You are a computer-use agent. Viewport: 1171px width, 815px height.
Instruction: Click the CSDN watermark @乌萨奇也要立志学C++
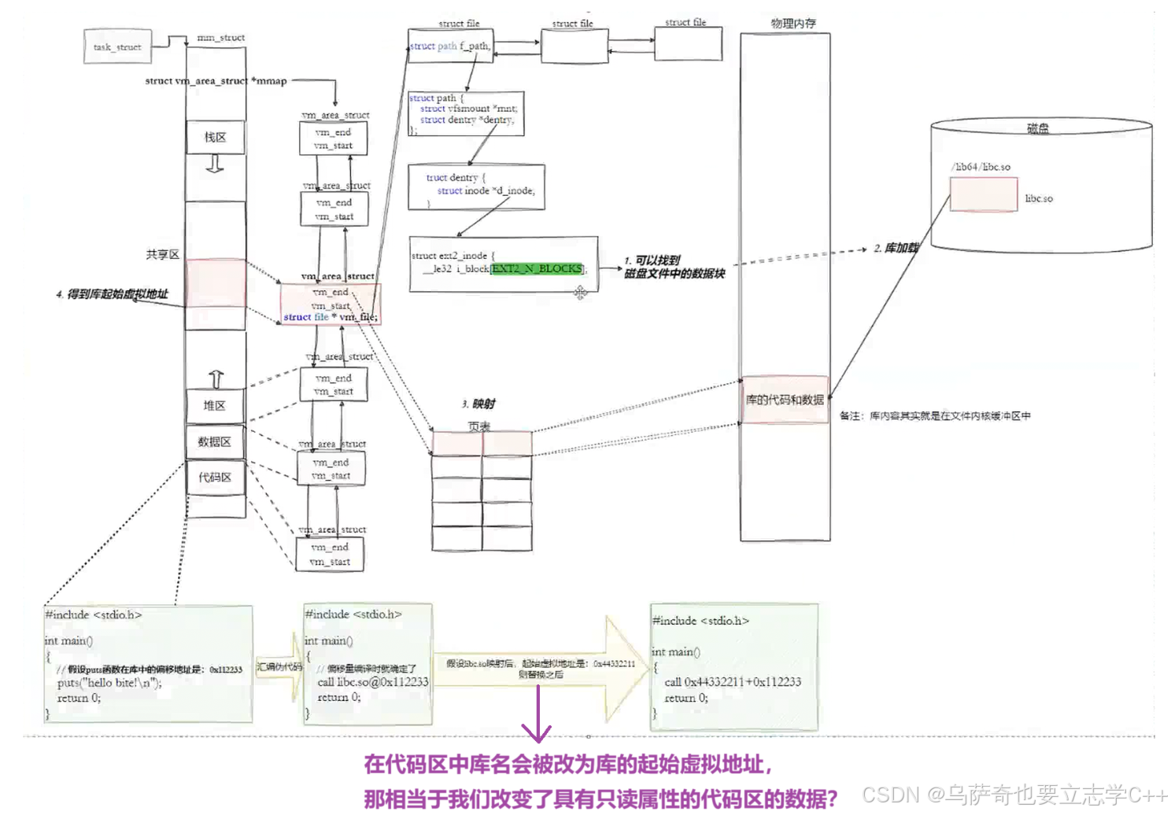pyautogui.click(x=1012, y=794)
